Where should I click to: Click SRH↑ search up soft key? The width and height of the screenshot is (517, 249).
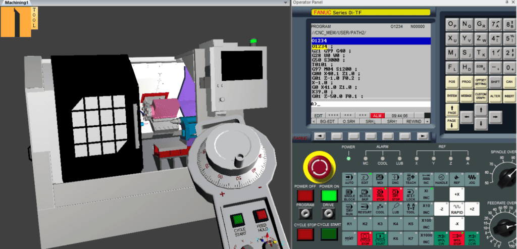point(392,121)
